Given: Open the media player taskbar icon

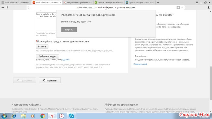Looking at the screenshot, I should [x=33, y=116].
